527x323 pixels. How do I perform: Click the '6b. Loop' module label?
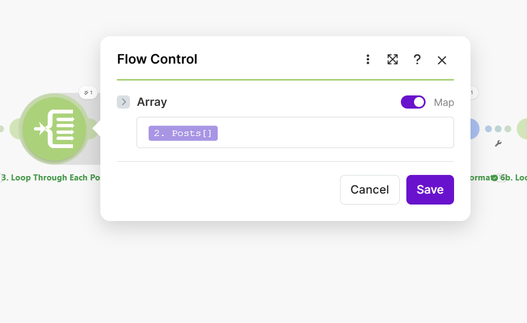point(514,178)
